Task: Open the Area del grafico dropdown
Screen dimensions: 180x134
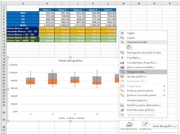Action: pos(175,126)
